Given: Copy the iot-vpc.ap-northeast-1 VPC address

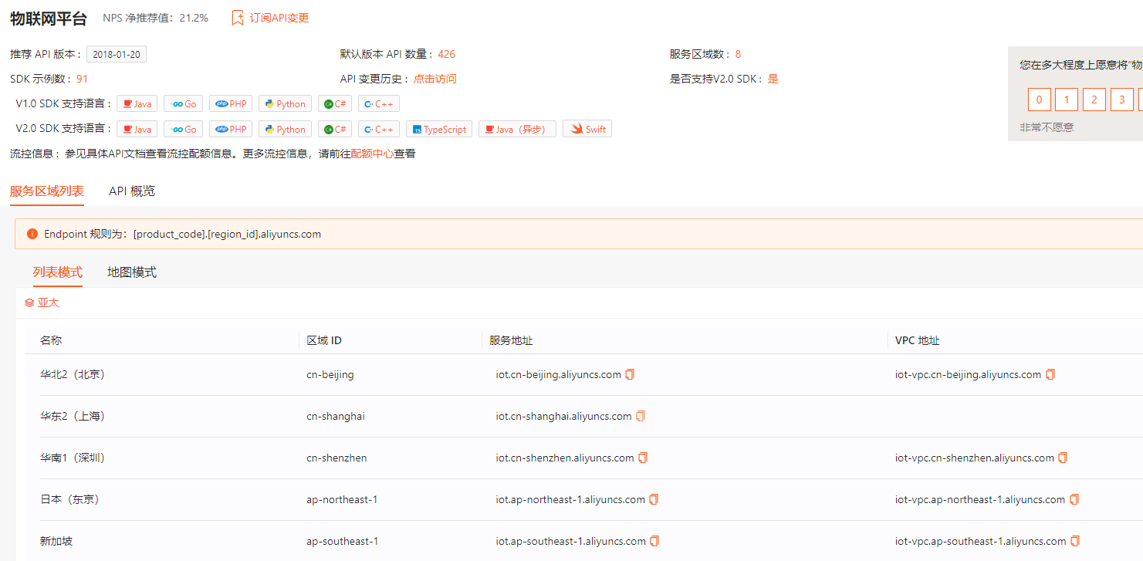Looking at the screenshot, I should [x=1074, y=499].
